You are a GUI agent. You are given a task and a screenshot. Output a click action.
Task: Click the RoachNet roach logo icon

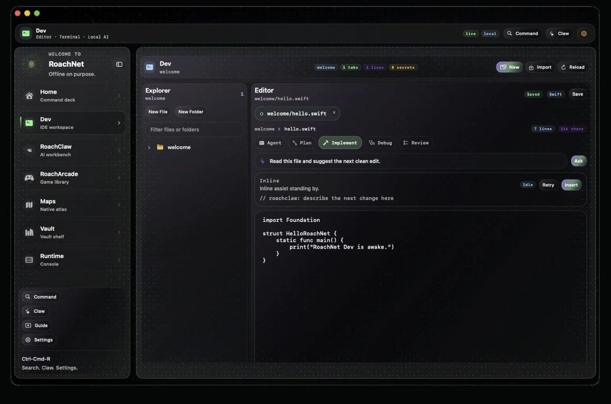pyautogui.click(x=32, y=64)
